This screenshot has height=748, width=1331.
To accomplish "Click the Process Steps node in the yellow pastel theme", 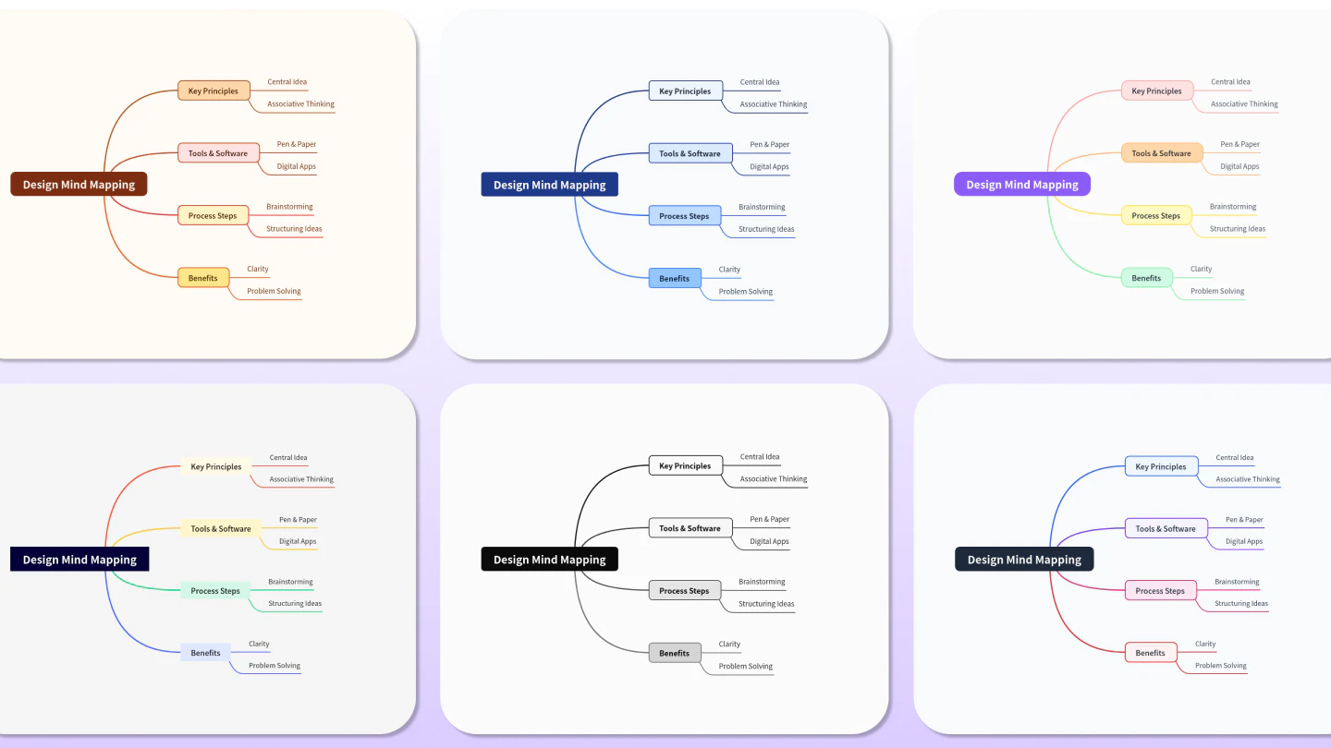I will click(1155, 215).
